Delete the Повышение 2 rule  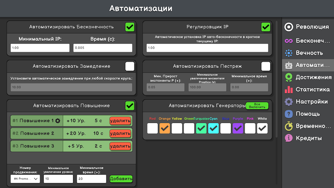(120, 133)
